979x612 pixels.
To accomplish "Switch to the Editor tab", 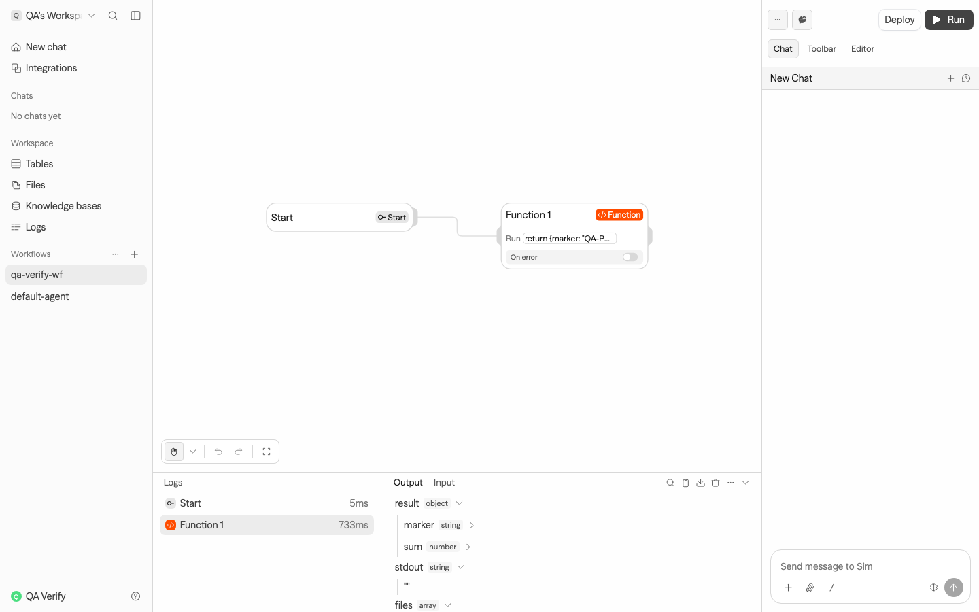I will (x=863, y=49).
